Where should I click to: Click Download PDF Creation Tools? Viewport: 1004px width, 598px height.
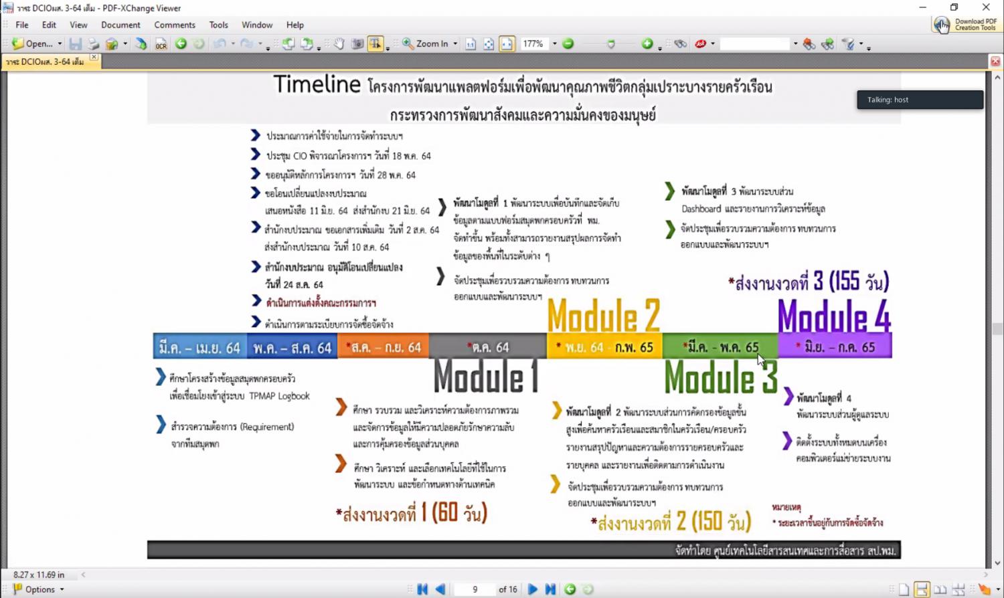pos(966,25)
